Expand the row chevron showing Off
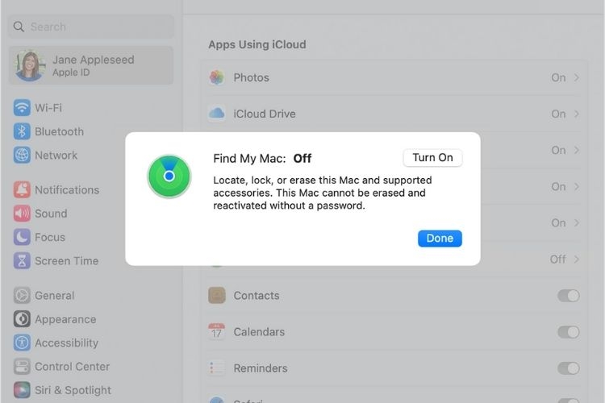The height and width of the screenshot is (403, 605). (x=577, y=260)
